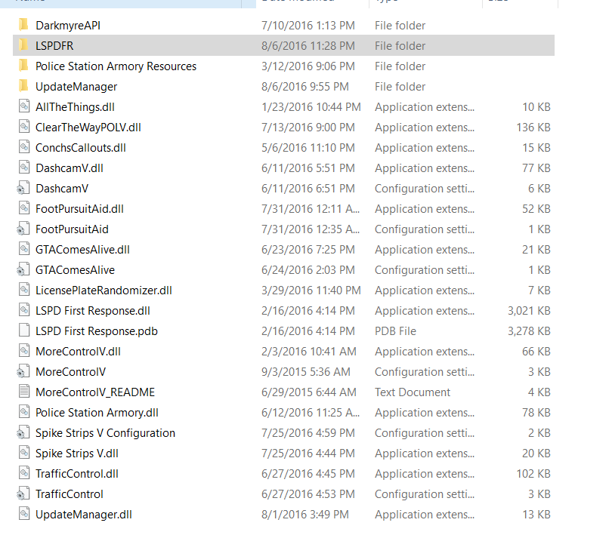The width and height of the screenshot is (609, 535).
Task: Click the 52 KB size value
Action: 536,209
